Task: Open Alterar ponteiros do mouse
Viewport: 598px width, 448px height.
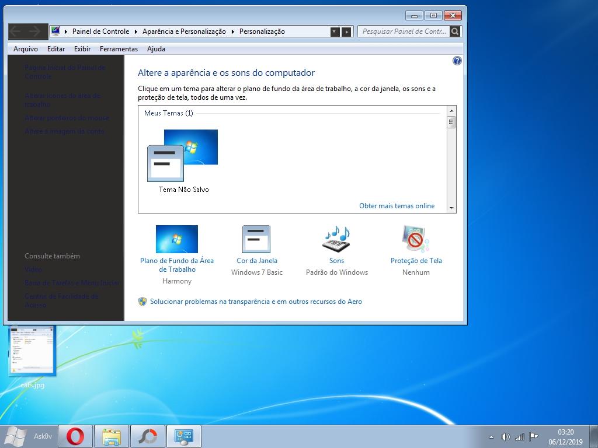Action: [x=67, y=118]
